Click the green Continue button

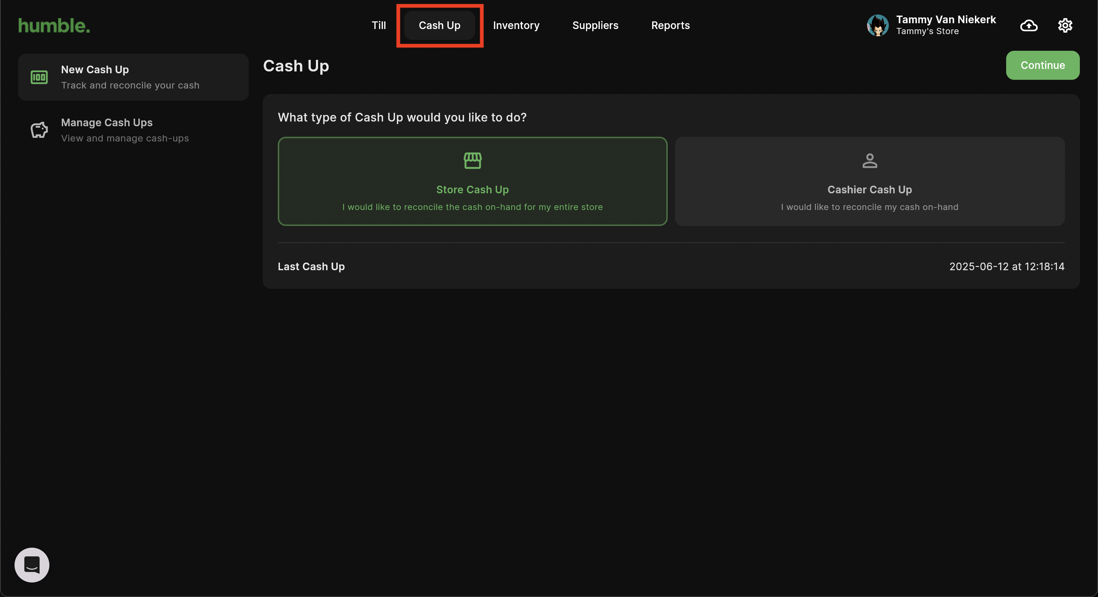coord(1042,65)
